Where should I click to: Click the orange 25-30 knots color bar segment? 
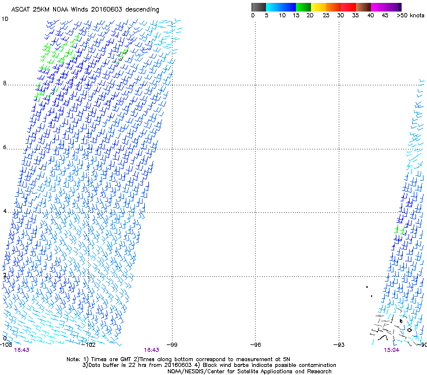[x=334, y=7]
